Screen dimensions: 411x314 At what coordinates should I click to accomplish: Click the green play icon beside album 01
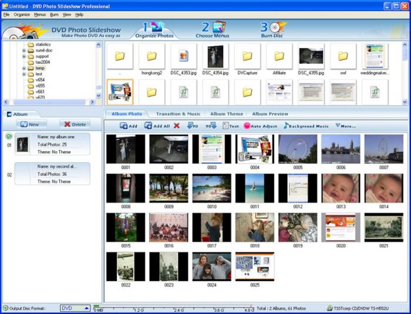click(9, 136)
